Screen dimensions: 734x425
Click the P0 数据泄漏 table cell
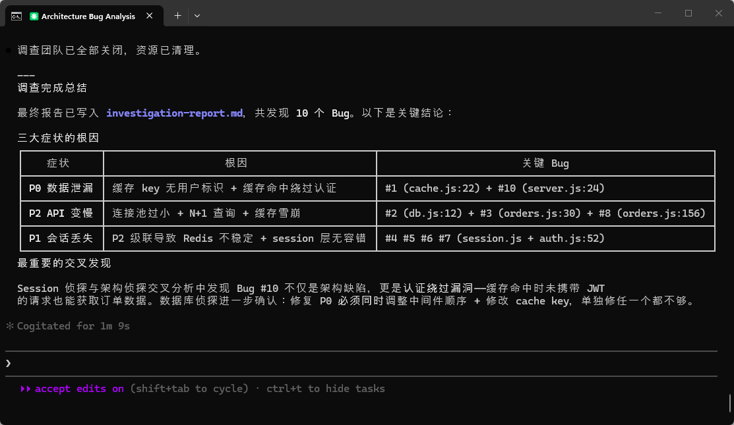tap(61, 188)
